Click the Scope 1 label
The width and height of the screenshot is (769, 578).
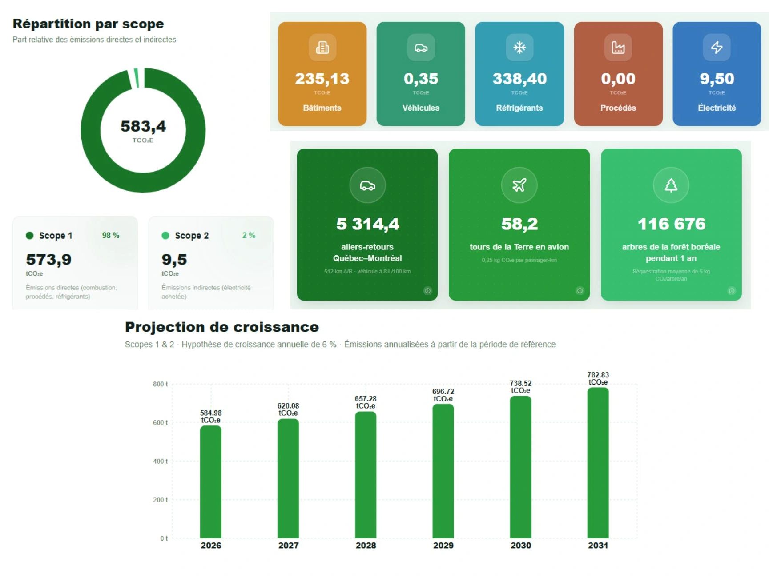pos(56,236)
